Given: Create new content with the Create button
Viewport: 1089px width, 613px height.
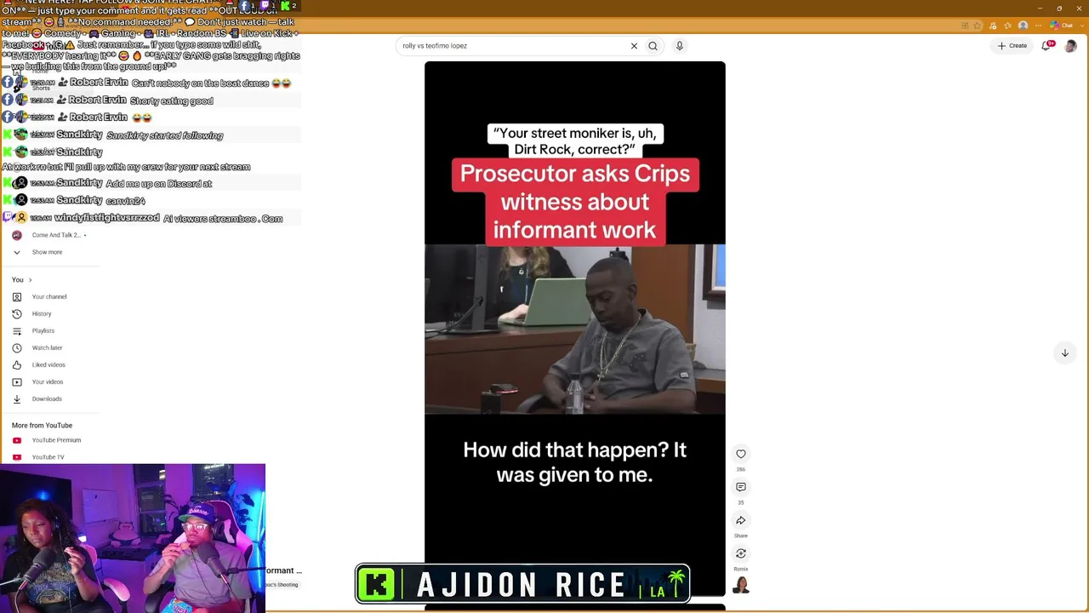Looking at the screenshot, I should 1012,46.
